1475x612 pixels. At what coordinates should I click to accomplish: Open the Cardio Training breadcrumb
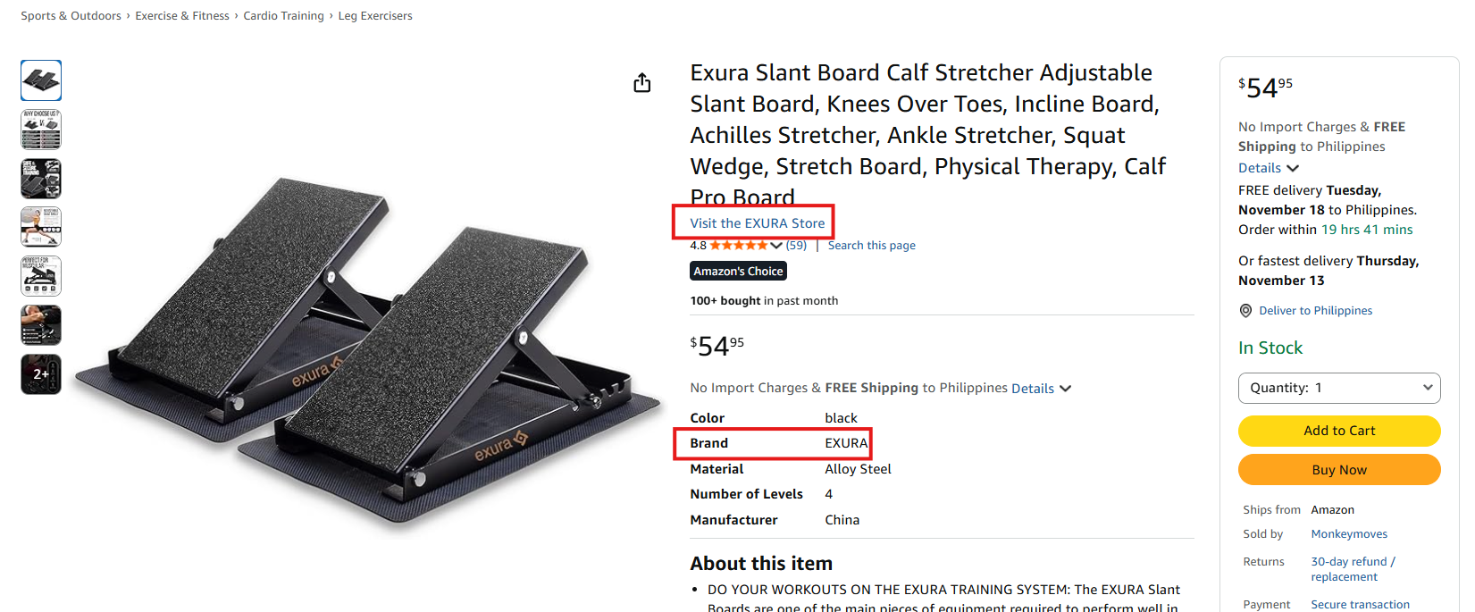pos(283,16)
